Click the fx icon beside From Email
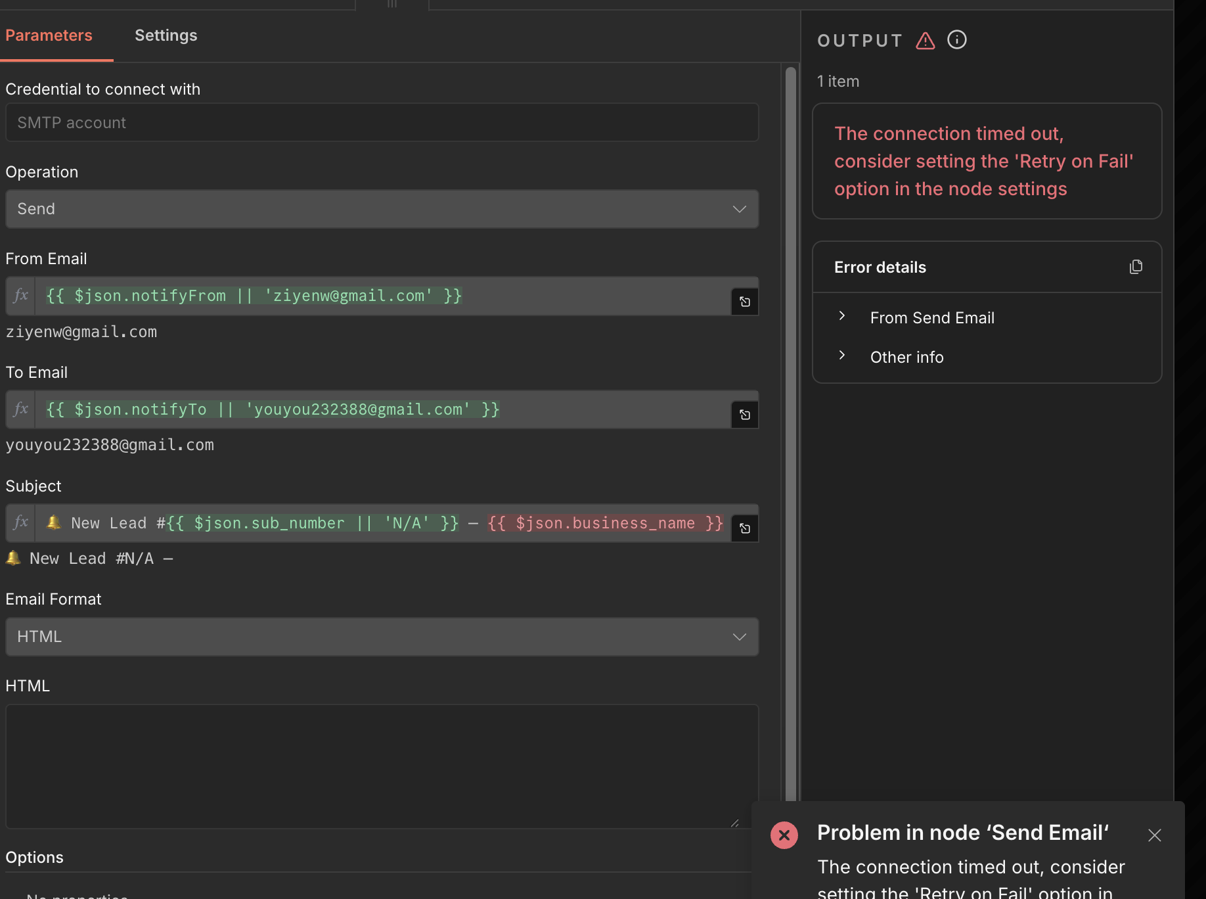The image size is (1206, 899). point(20,295)
